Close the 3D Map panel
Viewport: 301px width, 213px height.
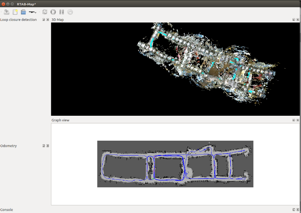click(297, 20)
